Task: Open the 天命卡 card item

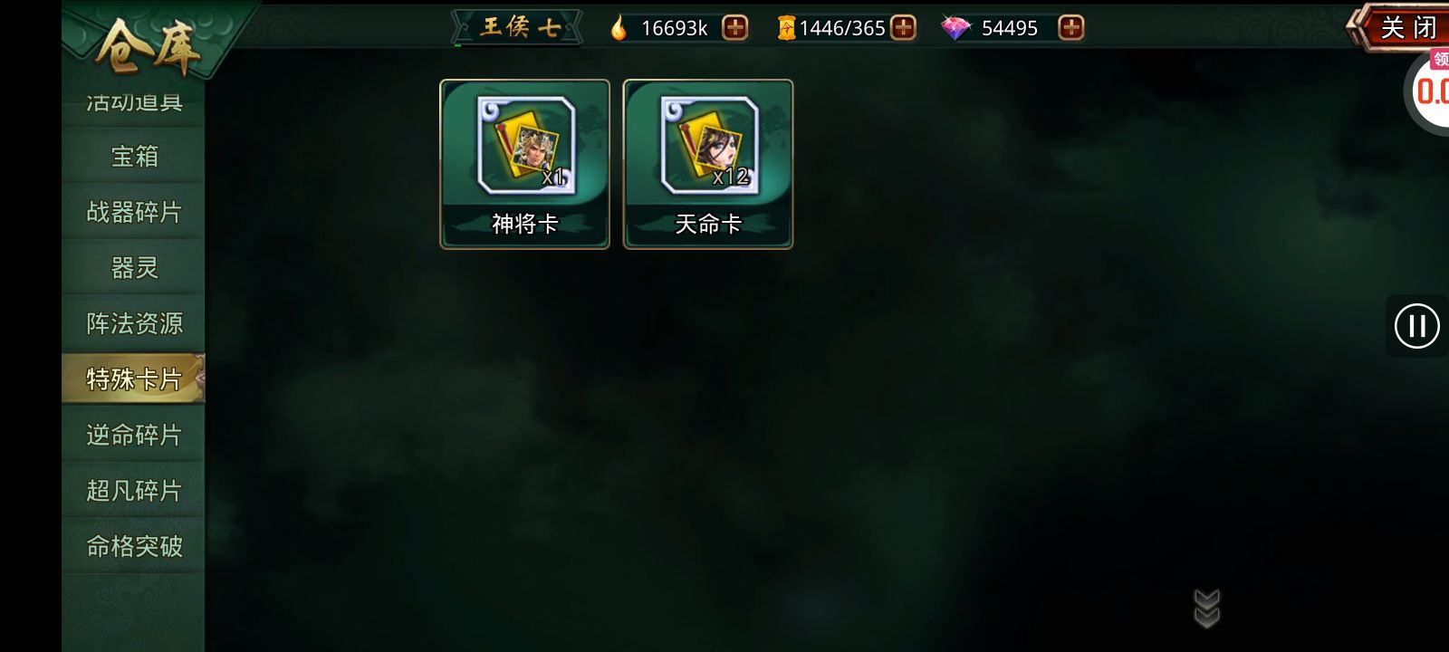Action: [x=708, y=164]
